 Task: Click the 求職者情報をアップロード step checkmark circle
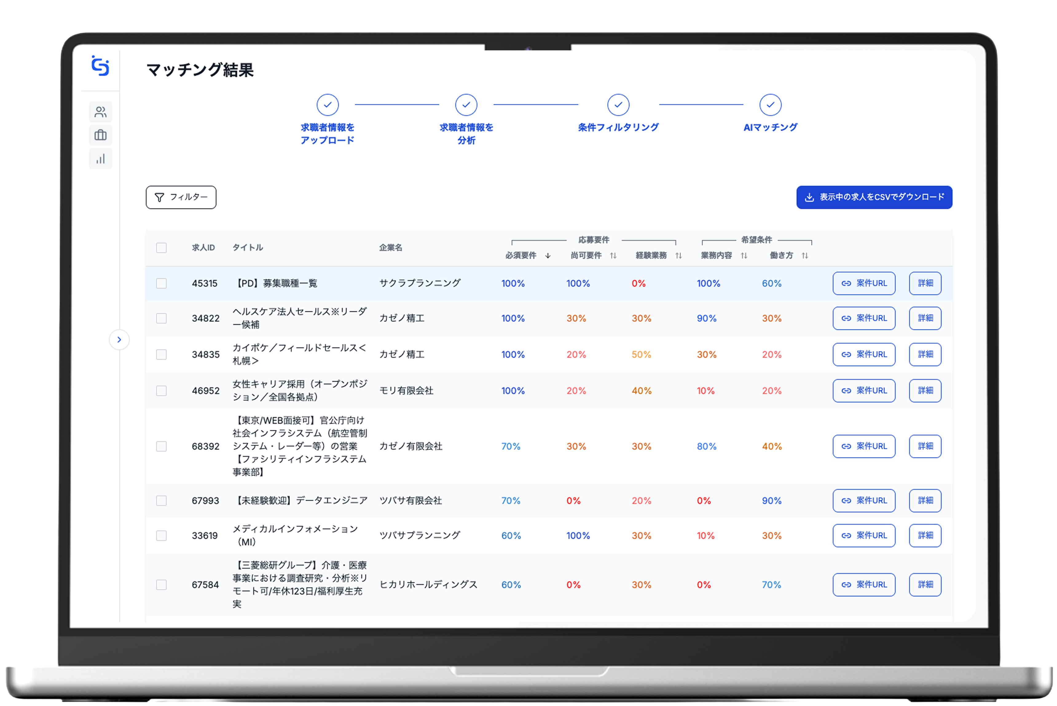point(327,105)
